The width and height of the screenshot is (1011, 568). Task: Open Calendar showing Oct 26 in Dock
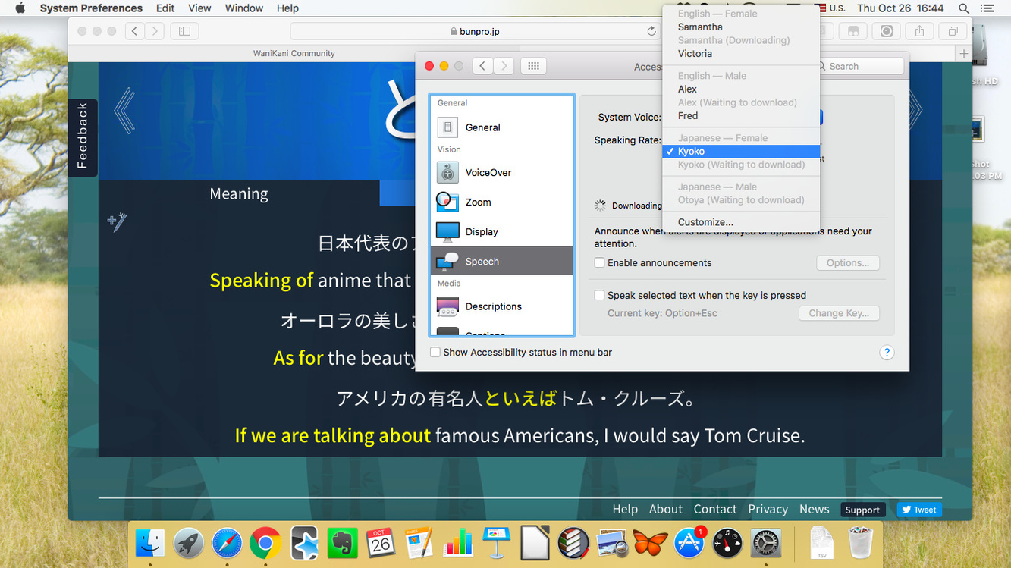pyautogui.click(x=381, y=543)
